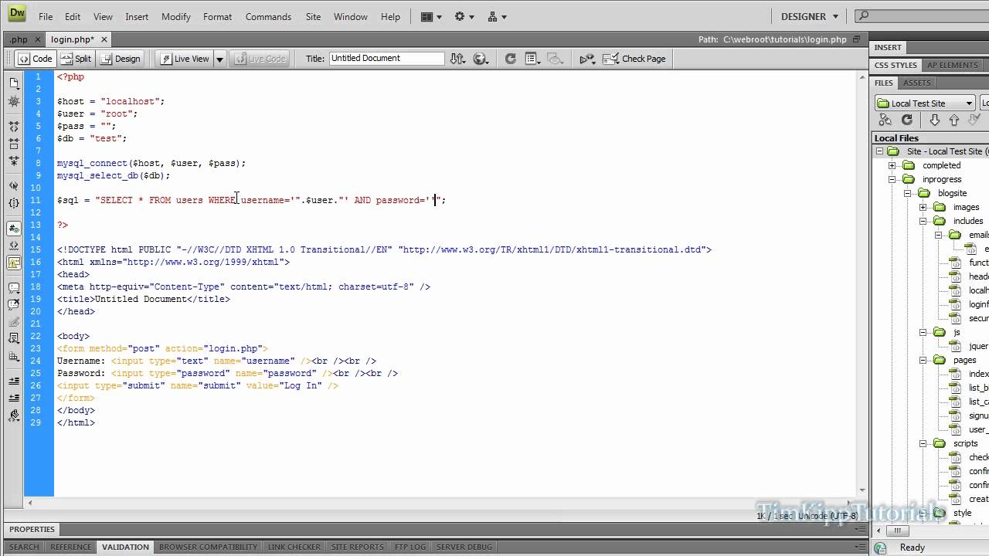Connect to remote host in Files panel
This screenshot has height=556, width=989.
click(x=885, y=120)
